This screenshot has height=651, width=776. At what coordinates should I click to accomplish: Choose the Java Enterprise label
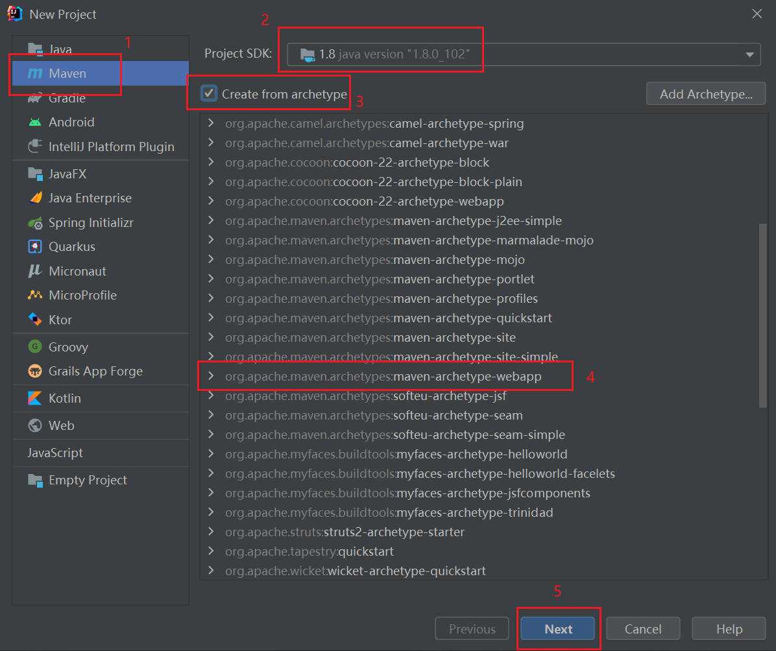pyautogui.click(x=90, y=198)
